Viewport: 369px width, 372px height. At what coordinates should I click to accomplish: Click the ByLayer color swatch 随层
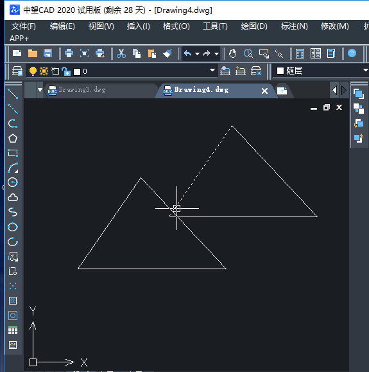[x=280, y=71]
